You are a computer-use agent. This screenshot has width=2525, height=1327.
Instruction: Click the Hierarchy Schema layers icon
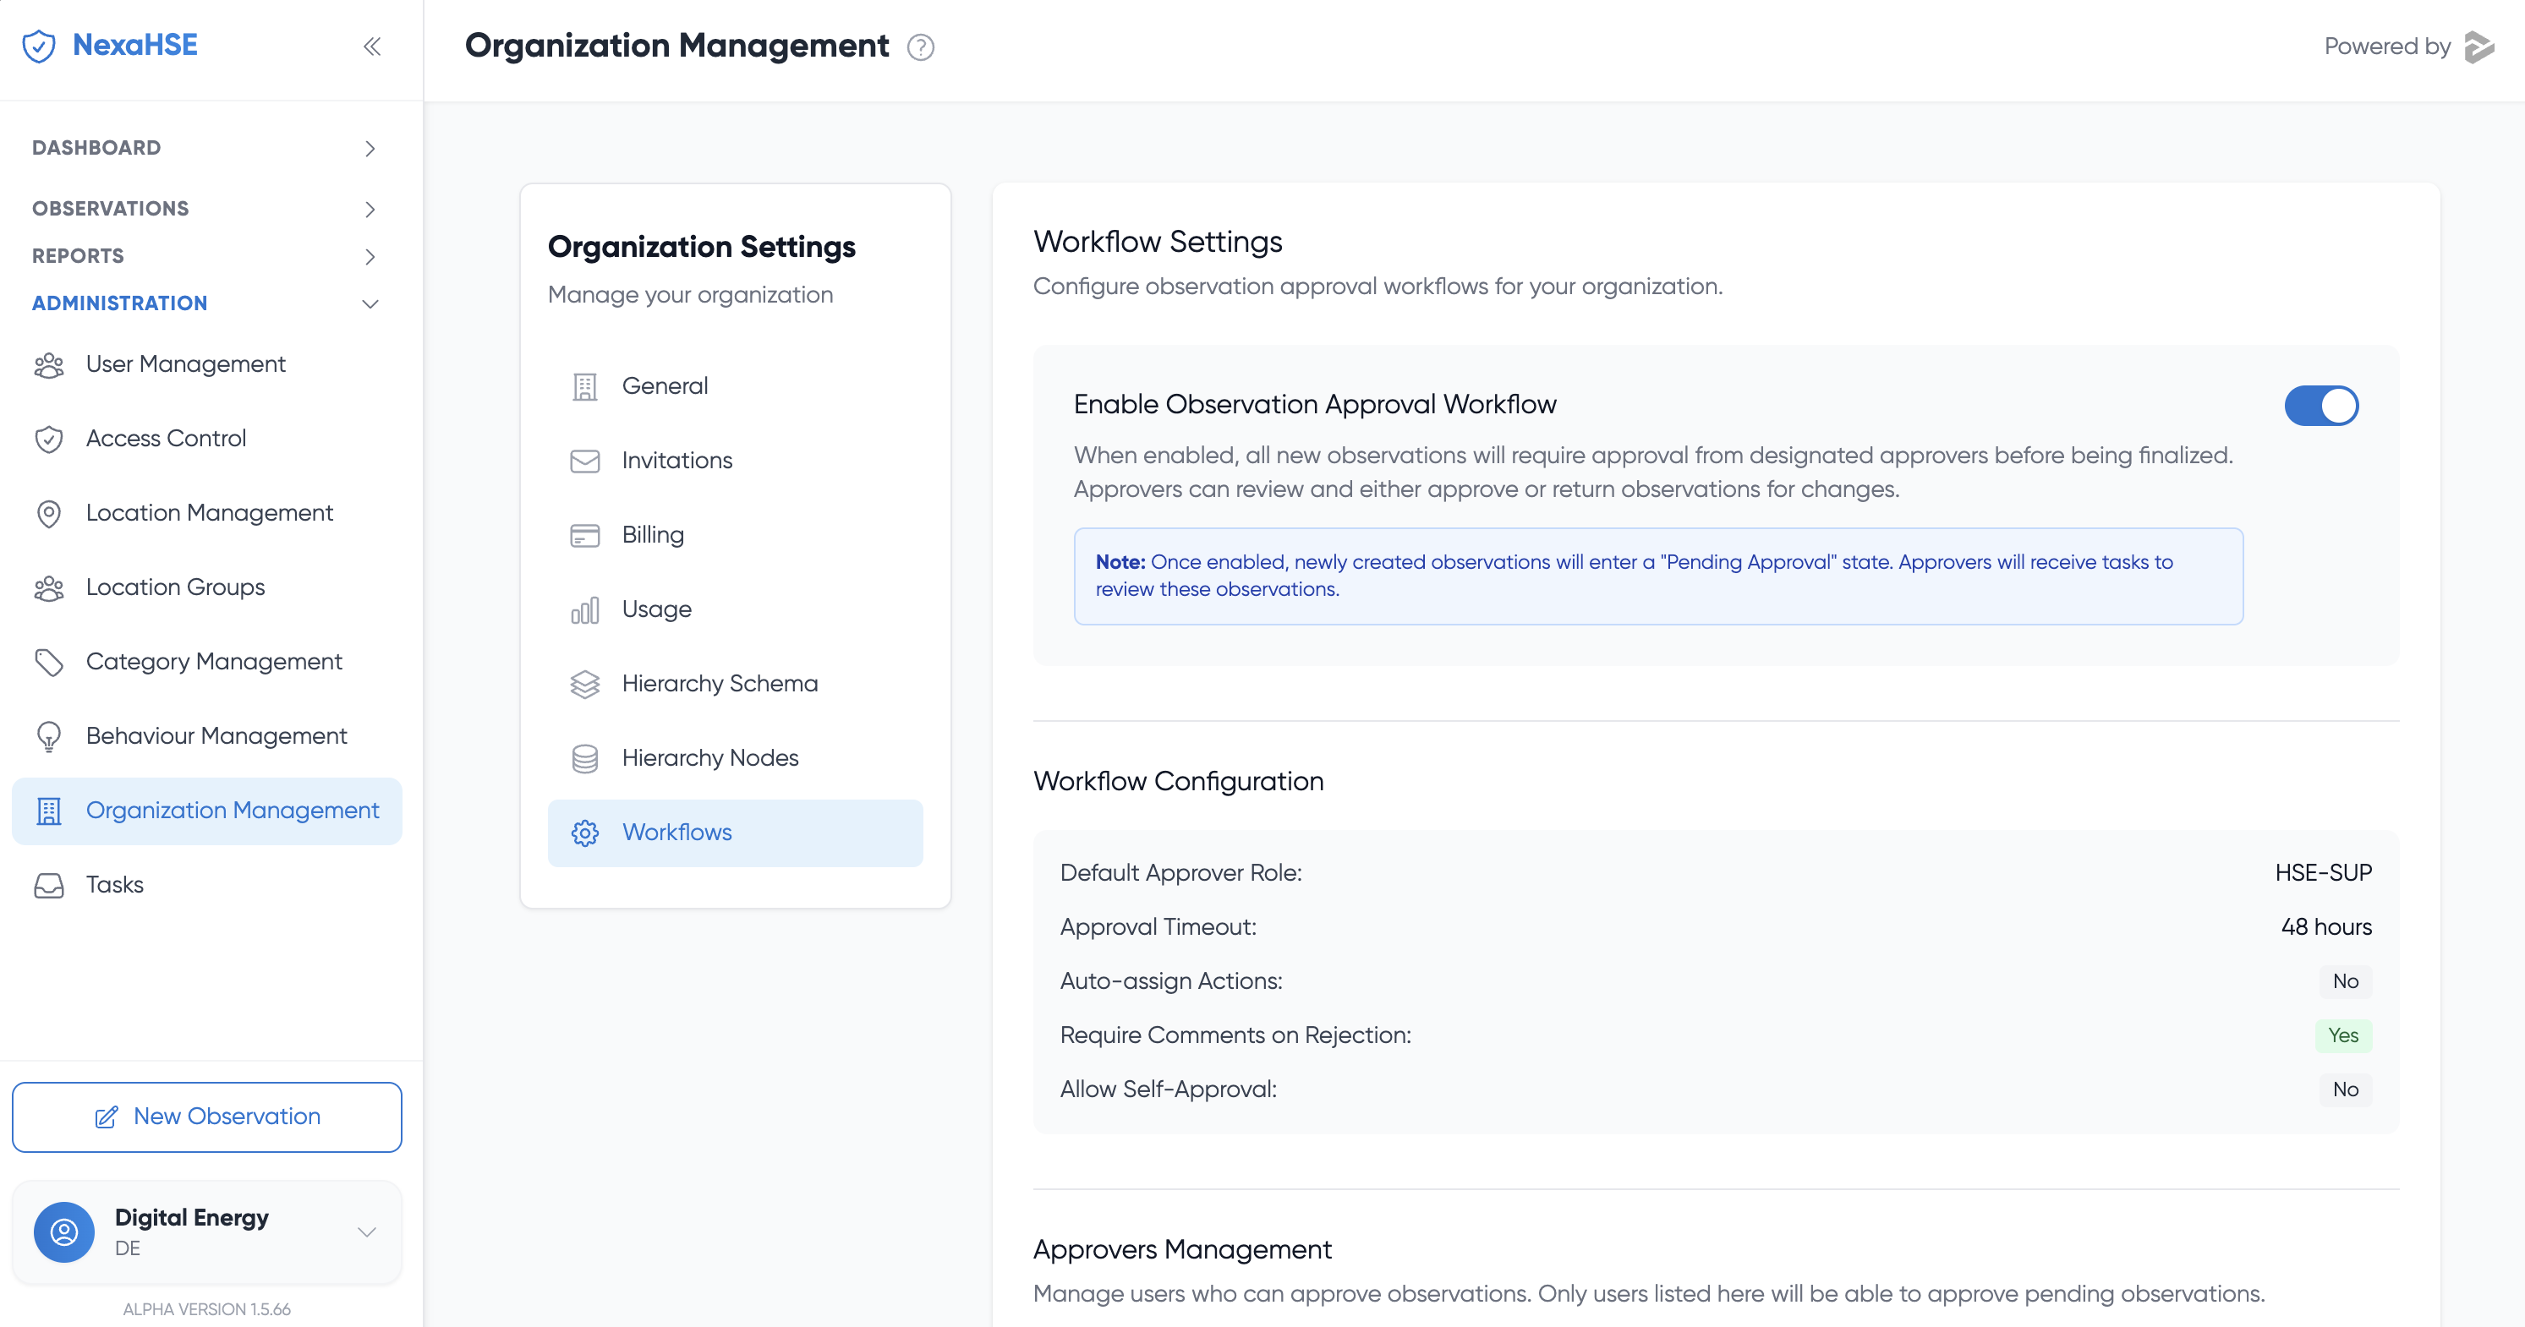coord(585,684)
